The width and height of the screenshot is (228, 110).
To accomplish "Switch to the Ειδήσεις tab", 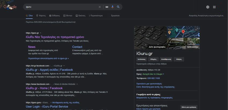I will [x=54, y=16].
